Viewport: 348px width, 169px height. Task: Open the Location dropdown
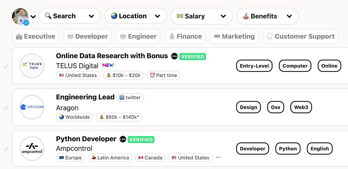coord(136,16)
